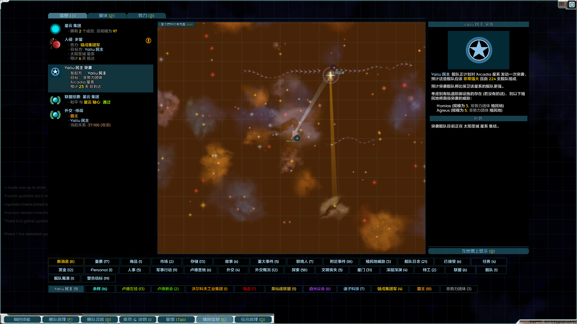Select the Vallu 民主 突袭 star icon
The image size is (577, 324).
pyautogui.click(x=55, y=72)
